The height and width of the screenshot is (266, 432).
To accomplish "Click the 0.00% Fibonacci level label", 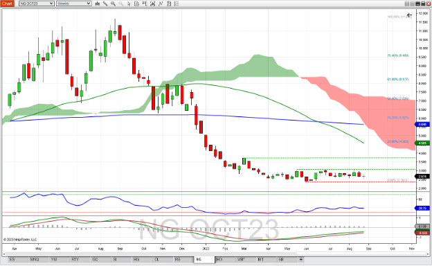I will (x=397, y=180).
